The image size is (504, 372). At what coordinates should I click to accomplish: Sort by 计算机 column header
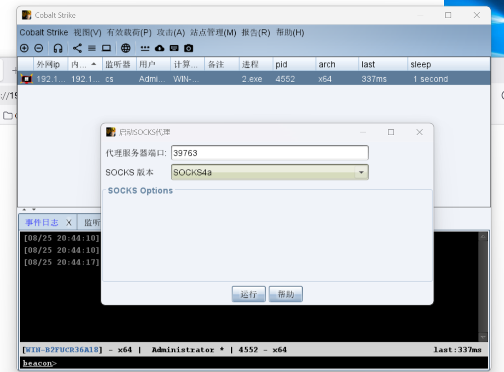(x=188, y=64)
